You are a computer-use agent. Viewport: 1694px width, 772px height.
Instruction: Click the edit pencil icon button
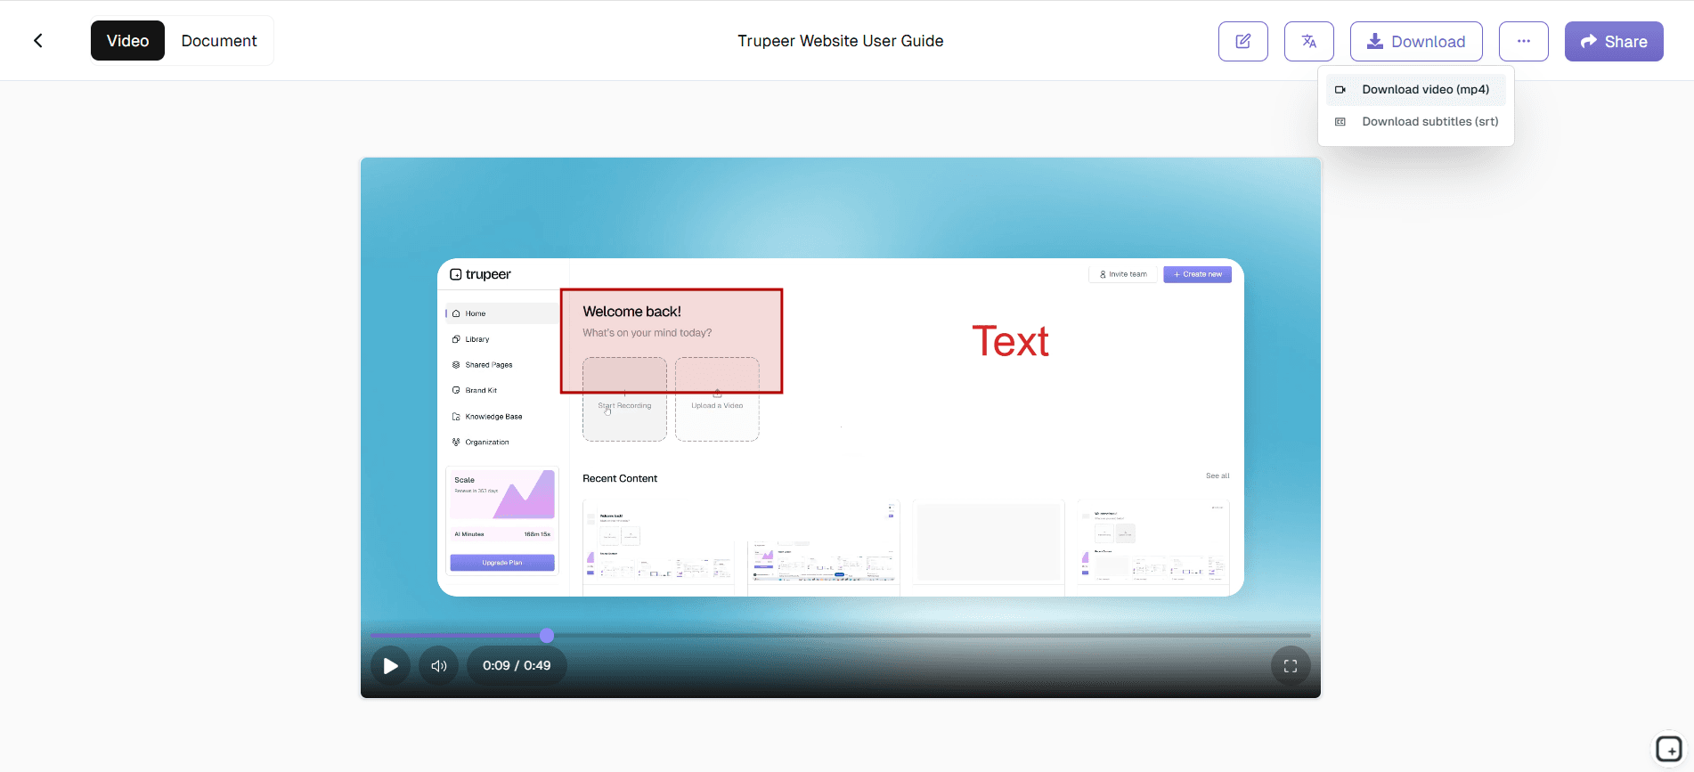(x=1242, y=41)
